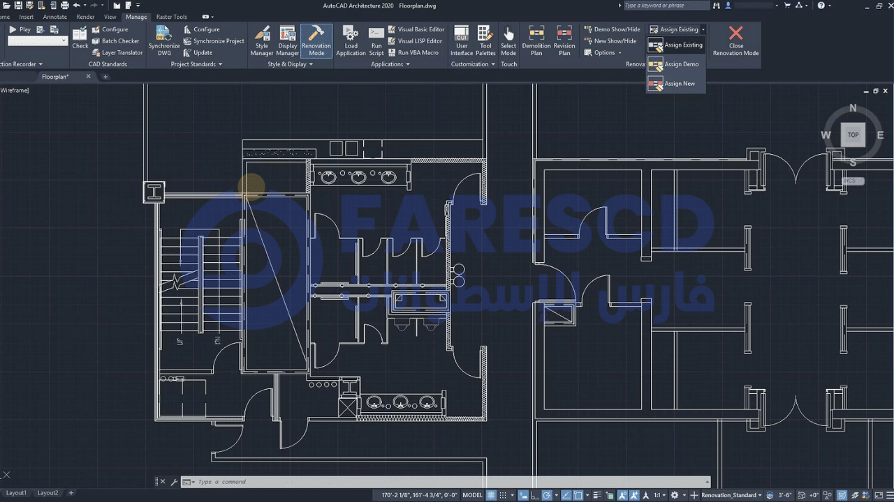Viewport: 894px width, 502px height.
Task: Select Assign New from dropdown menu
Action: 675,84
